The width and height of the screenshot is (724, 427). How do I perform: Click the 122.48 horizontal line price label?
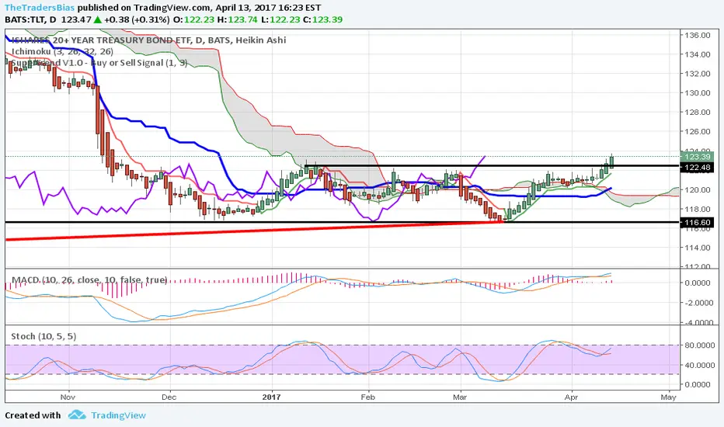(698, 167)
